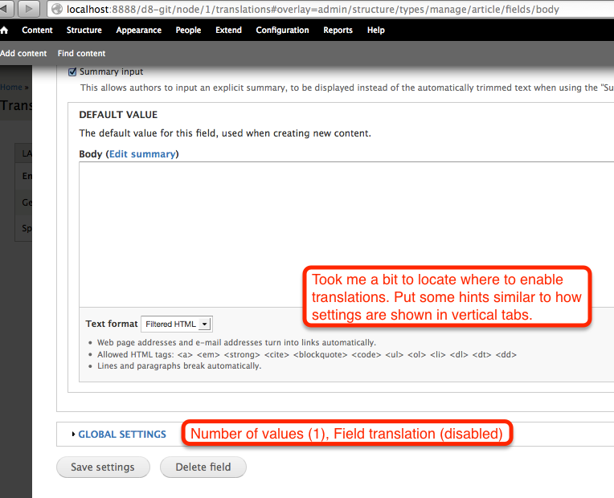Click the browser address bar URL
This screenshot has height=498, width=614.
(x=313, y=9)
